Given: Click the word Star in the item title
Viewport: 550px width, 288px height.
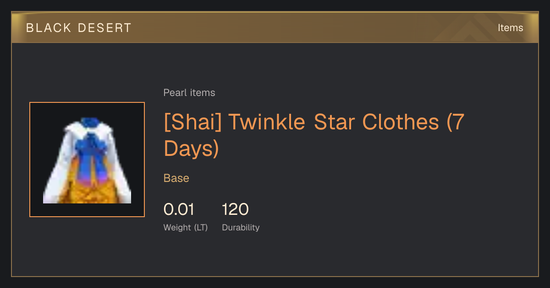Looking at the screenshot, I should (334, 122).
